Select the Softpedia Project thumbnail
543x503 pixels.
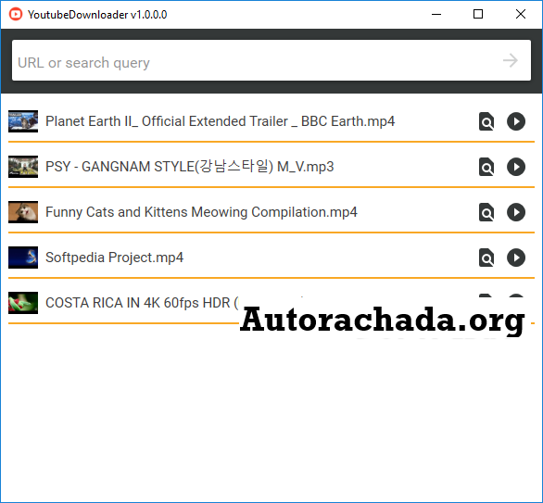click(23, 258)
